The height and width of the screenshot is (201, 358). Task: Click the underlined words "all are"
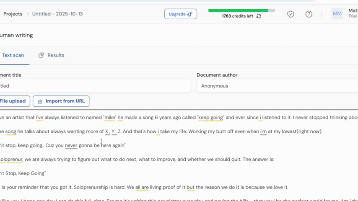[142, 187]
